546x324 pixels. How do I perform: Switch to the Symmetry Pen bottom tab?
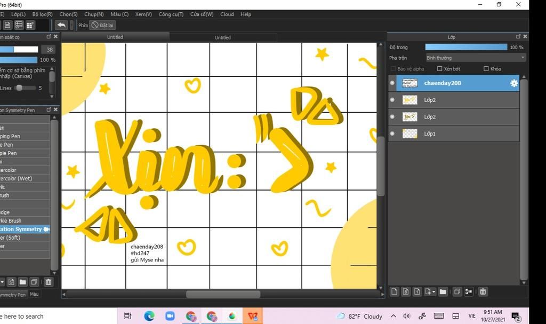(x=13, y=294)
